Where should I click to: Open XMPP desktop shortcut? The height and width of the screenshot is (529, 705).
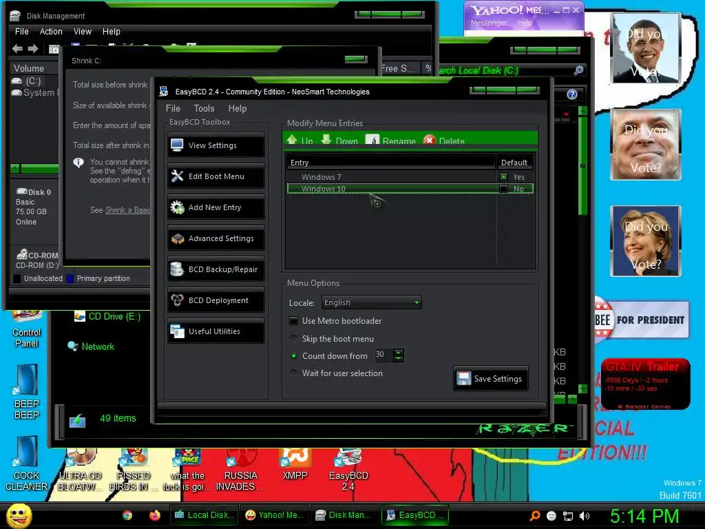coord(295,464)
